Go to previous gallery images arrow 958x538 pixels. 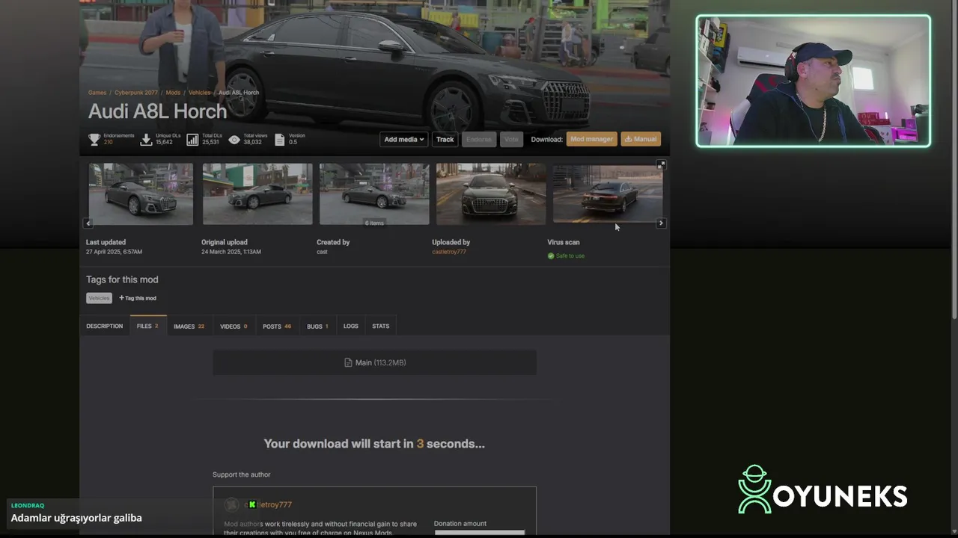88,223
